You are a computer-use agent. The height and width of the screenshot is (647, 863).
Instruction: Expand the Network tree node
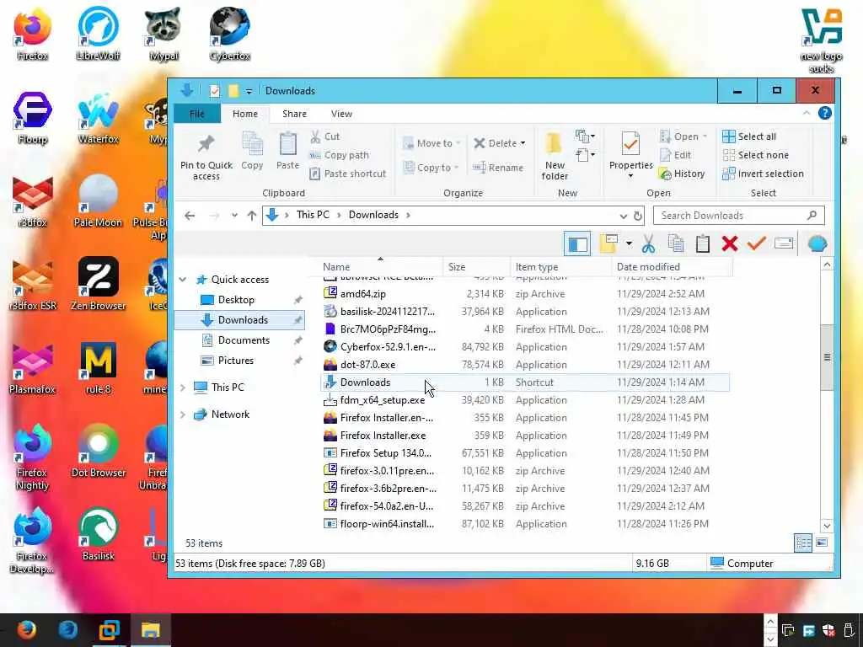[x=183, y=414]
